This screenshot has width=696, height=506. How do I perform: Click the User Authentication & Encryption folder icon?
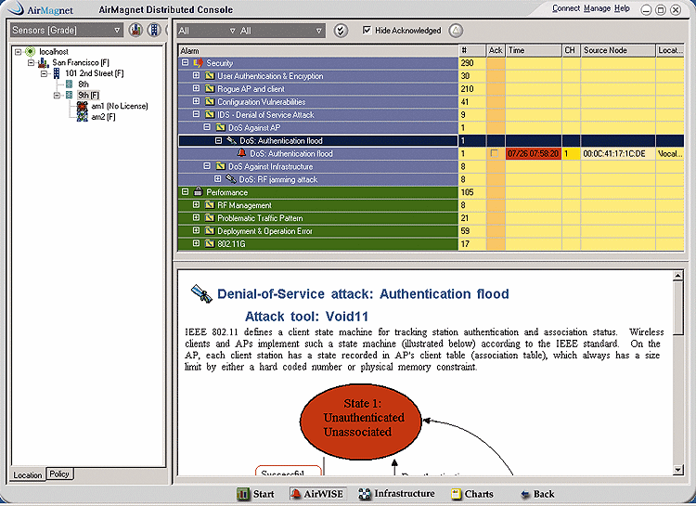click(210, 76)
